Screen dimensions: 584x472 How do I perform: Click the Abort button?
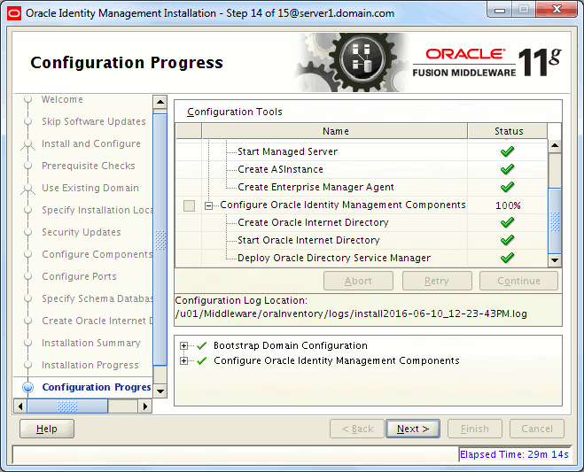tap(358, 281)
